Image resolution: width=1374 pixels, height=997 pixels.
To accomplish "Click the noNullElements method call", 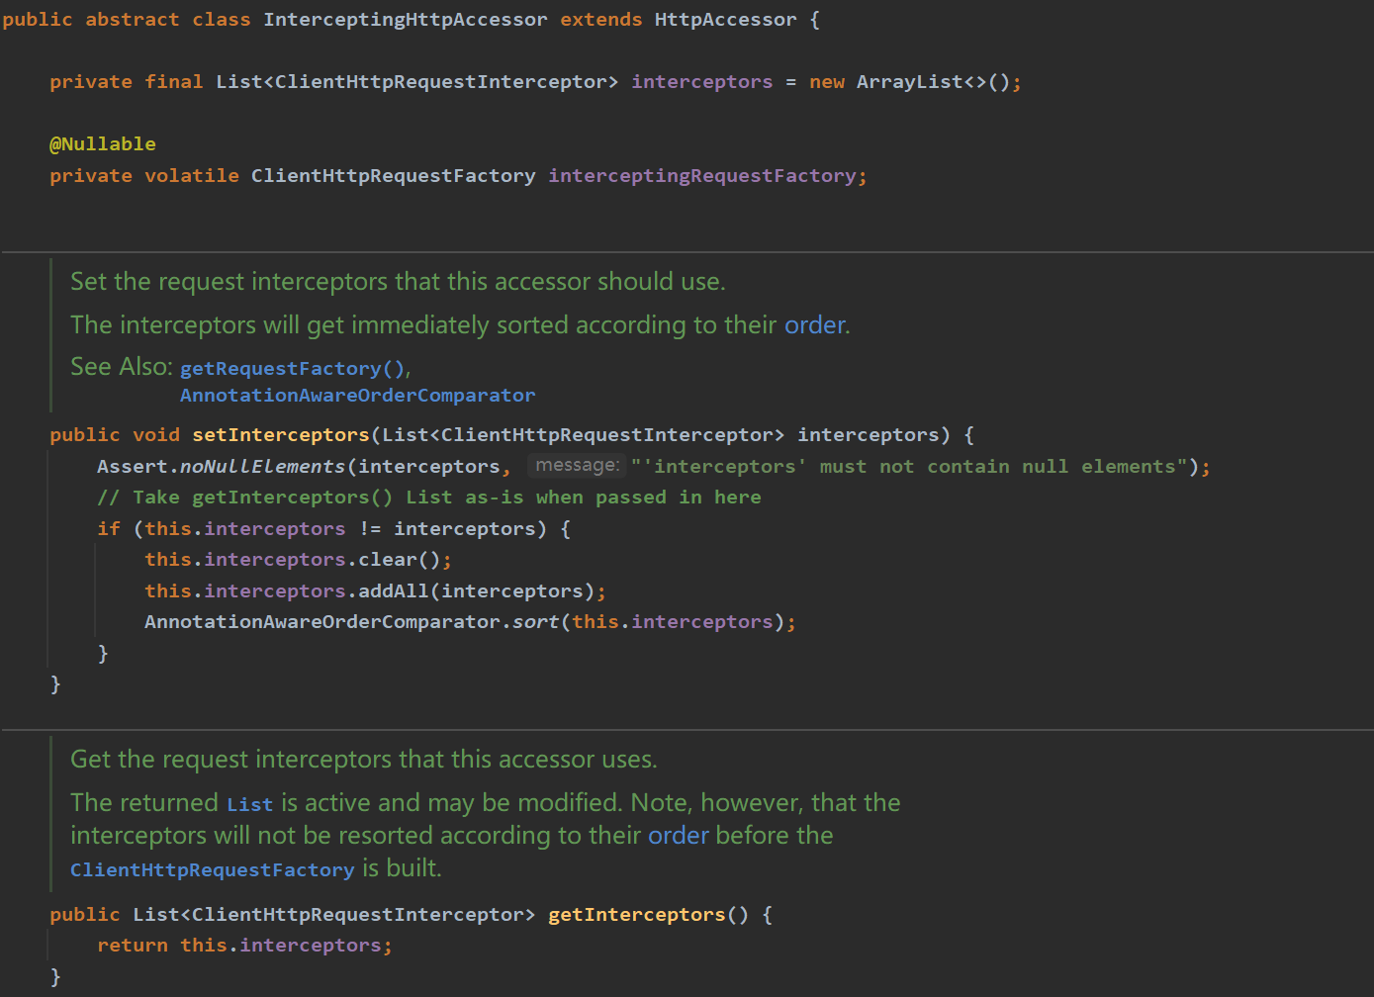I will coord(263,467).
